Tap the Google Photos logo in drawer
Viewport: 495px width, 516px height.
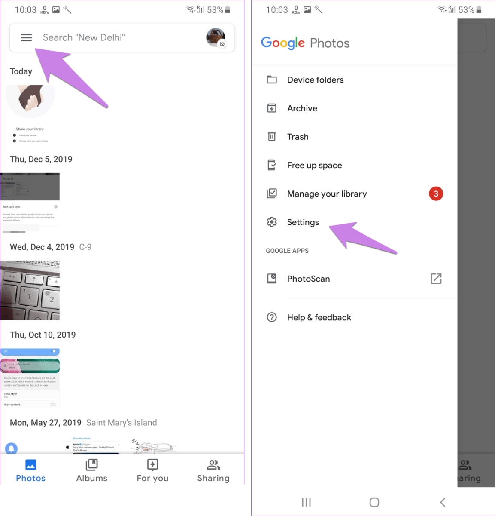pyautogui.click(x=305, y=43)
